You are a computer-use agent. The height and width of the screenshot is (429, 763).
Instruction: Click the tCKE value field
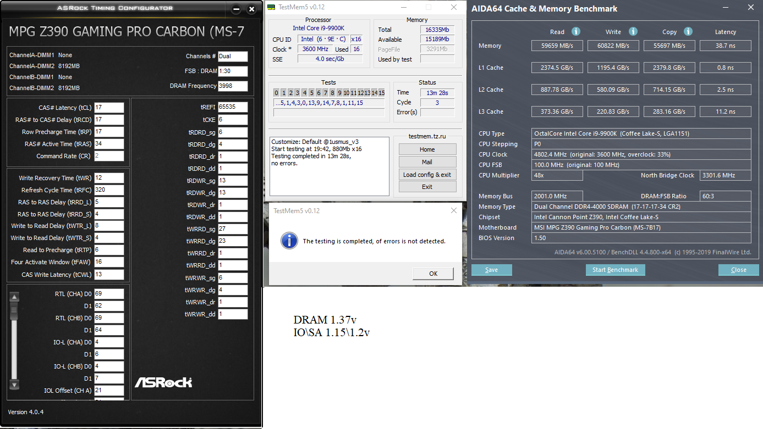click(233, 120)
